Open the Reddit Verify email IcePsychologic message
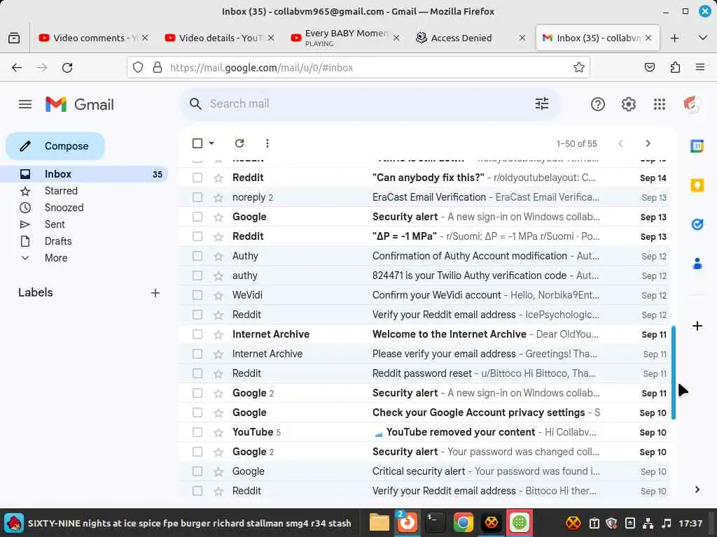 424,315
